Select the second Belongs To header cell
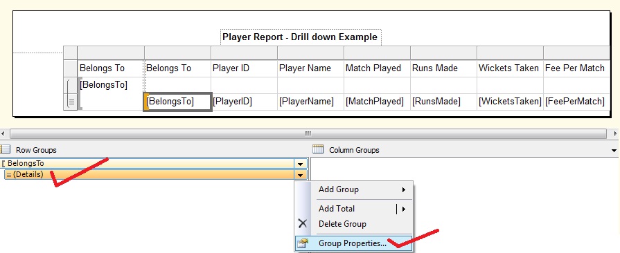620x253 pixels. point(177,68)
